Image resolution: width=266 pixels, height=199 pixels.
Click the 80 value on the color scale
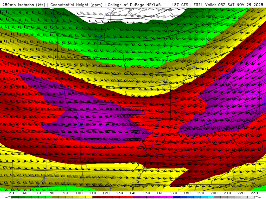[52, 193]
